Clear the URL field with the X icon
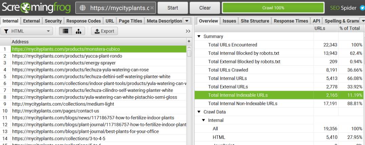This screenshot has height=145, width=365. [x=152, y=8]
